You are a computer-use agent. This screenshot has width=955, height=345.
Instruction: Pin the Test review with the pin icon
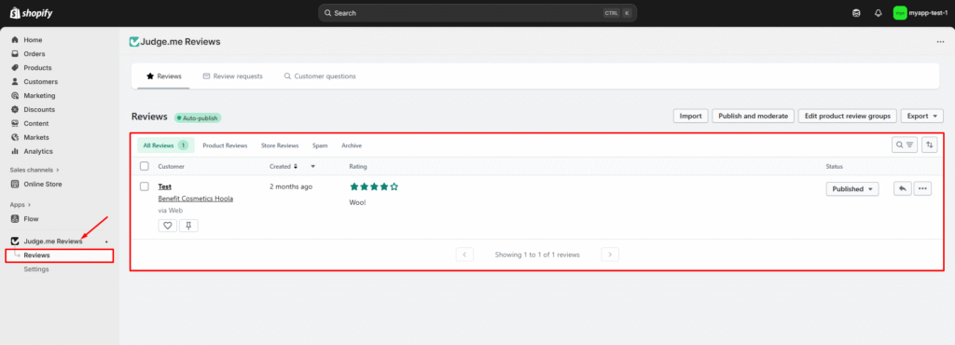[188, 226]
